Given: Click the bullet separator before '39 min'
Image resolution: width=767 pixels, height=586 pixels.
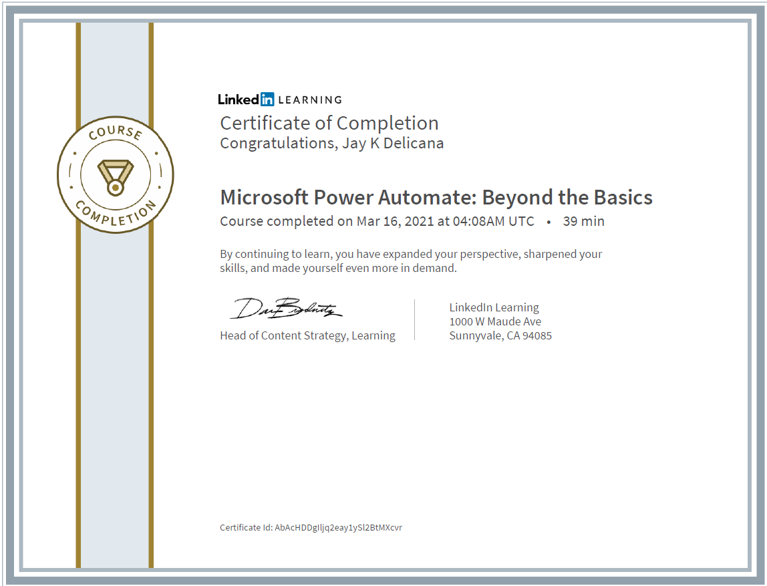Looking at the screenshot, I should 549,222.
